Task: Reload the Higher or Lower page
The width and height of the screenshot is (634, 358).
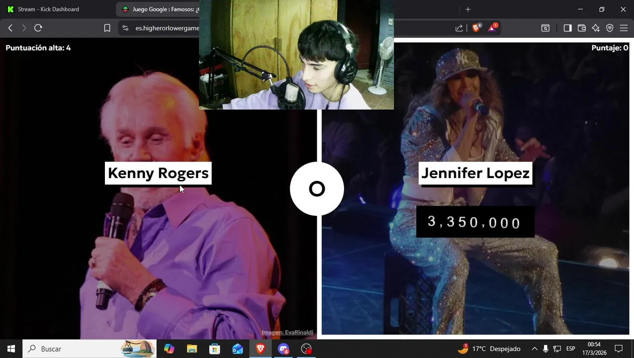Action: (x=38, y=28)
